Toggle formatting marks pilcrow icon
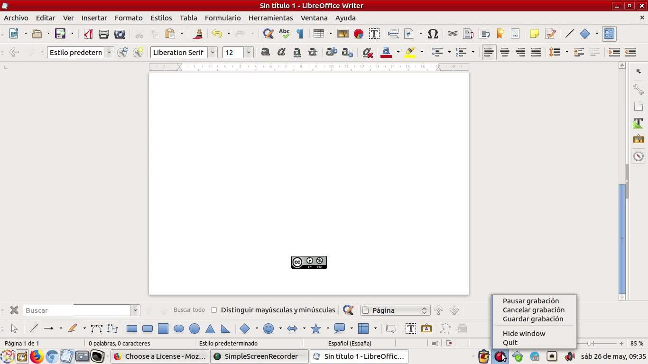The image size is (648, 364). [x=300, y=34]
